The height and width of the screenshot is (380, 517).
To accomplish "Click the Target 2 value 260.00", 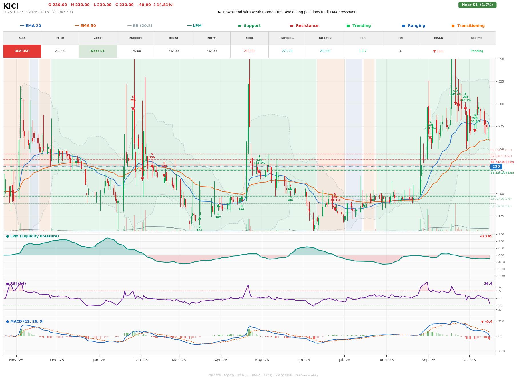I will 325,51.
